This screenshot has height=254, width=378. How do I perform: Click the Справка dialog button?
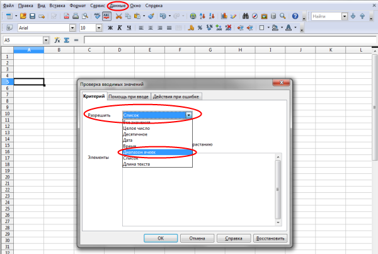point(234,238)
